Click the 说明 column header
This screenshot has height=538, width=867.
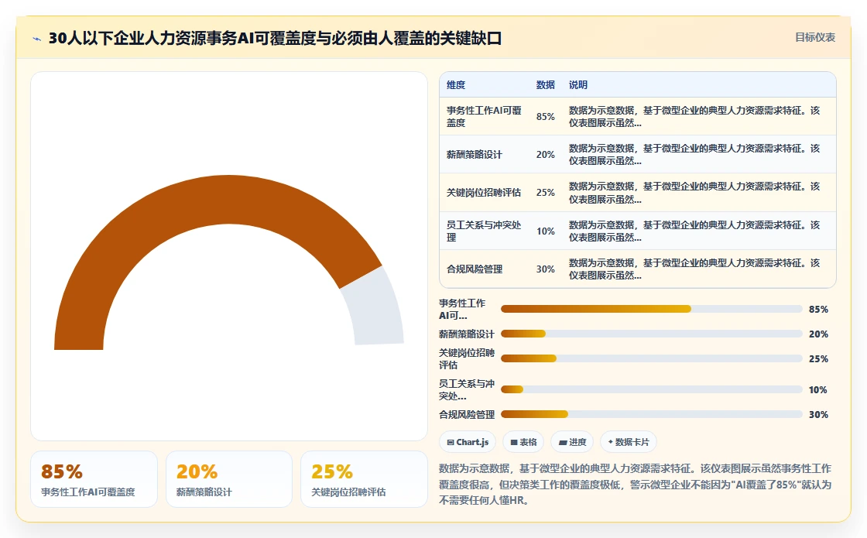tap(577, 84)
